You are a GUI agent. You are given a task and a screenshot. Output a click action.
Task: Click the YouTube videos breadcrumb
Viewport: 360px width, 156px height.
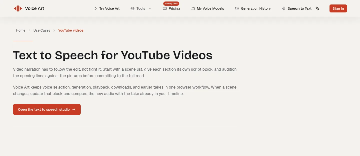tap(71, 30)
